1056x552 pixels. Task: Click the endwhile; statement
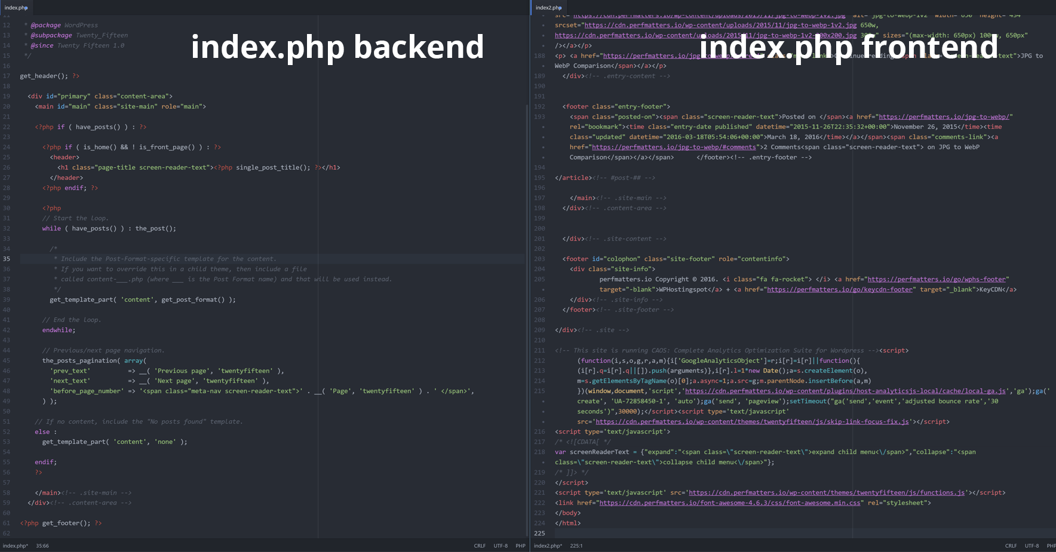(59, 330)
